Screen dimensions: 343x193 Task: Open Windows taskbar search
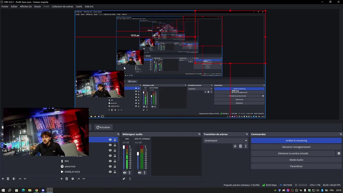pos(10,190)
